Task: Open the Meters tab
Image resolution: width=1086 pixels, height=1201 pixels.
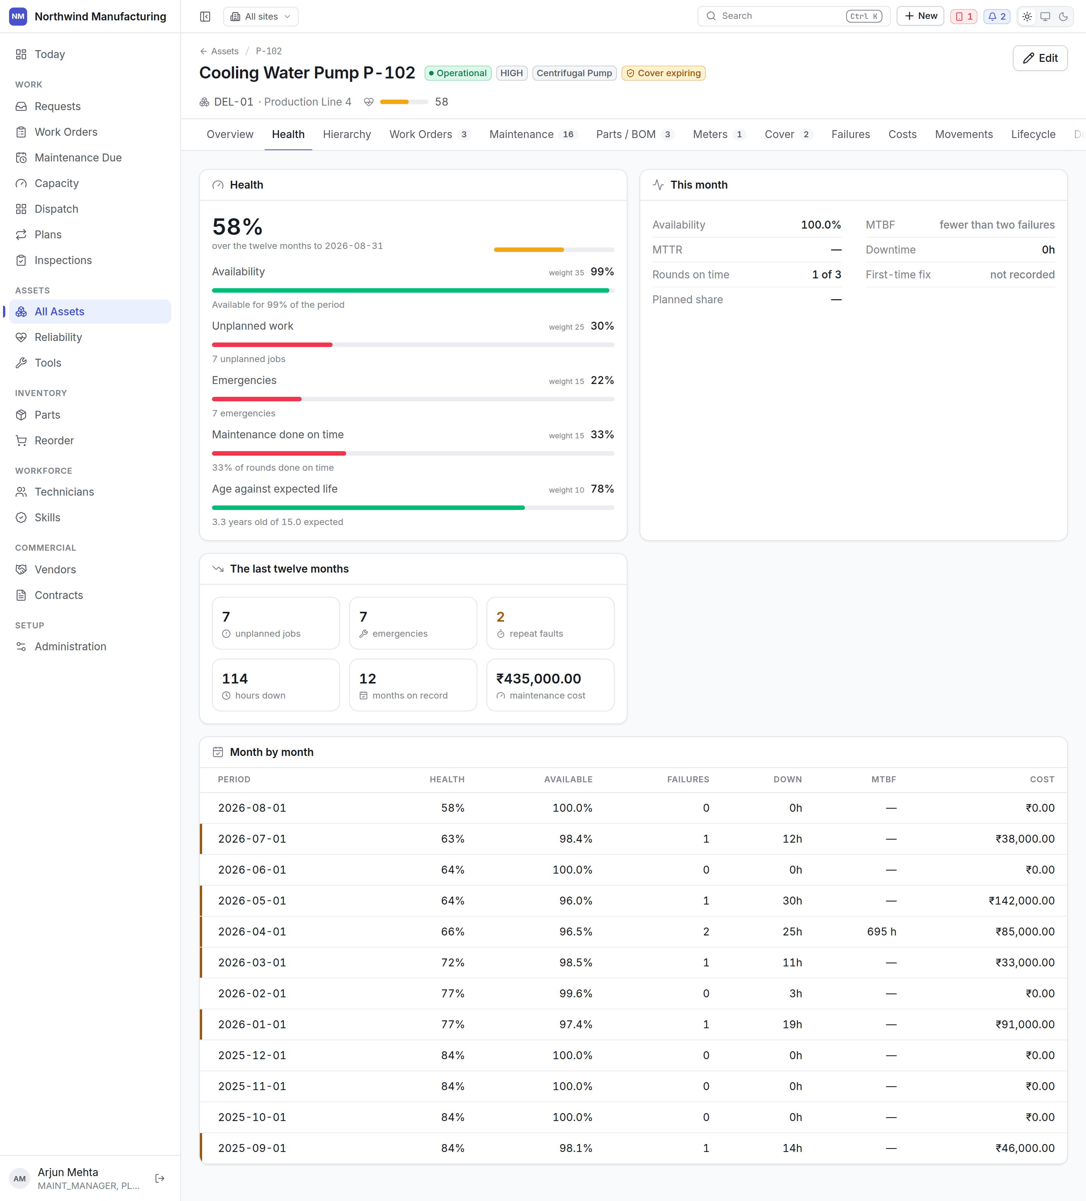Action: click(x=719, y=135)
